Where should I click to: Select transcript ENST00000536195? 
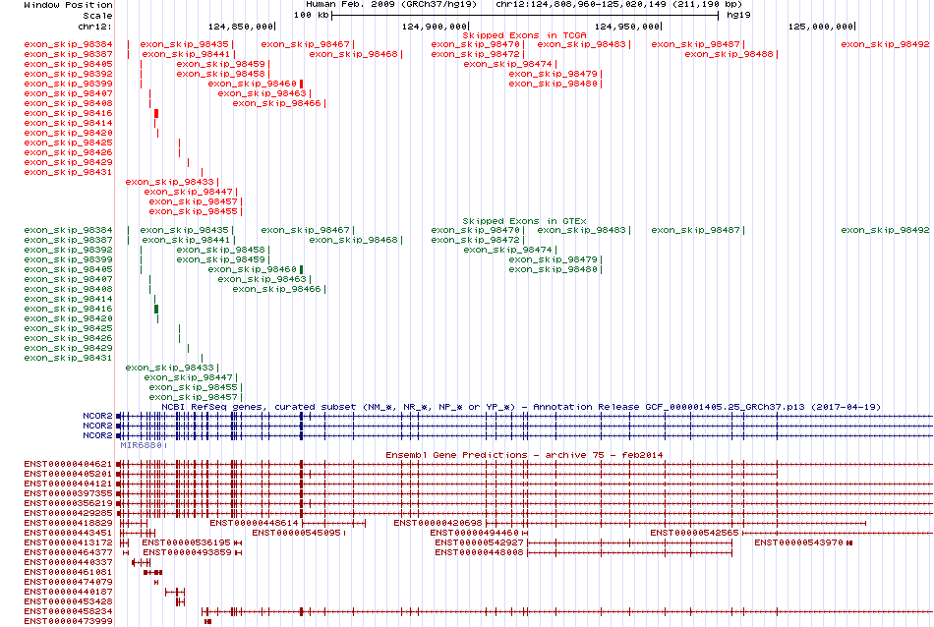pyautogui.click(x=187, y=542)
